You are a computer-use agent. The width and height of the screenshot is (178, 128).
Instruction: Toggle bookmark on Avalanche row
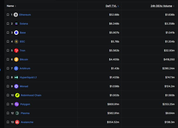pos(8,122)
